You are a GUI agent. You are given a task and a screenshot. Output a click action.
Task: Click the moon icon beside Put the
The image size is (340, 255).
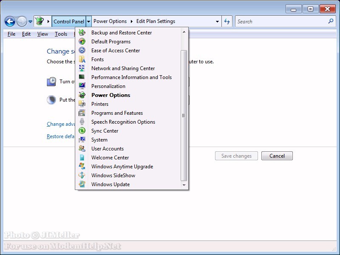[x=51, y=100]
